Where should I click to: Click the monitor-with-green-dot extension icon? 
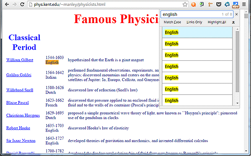[202, 4]
